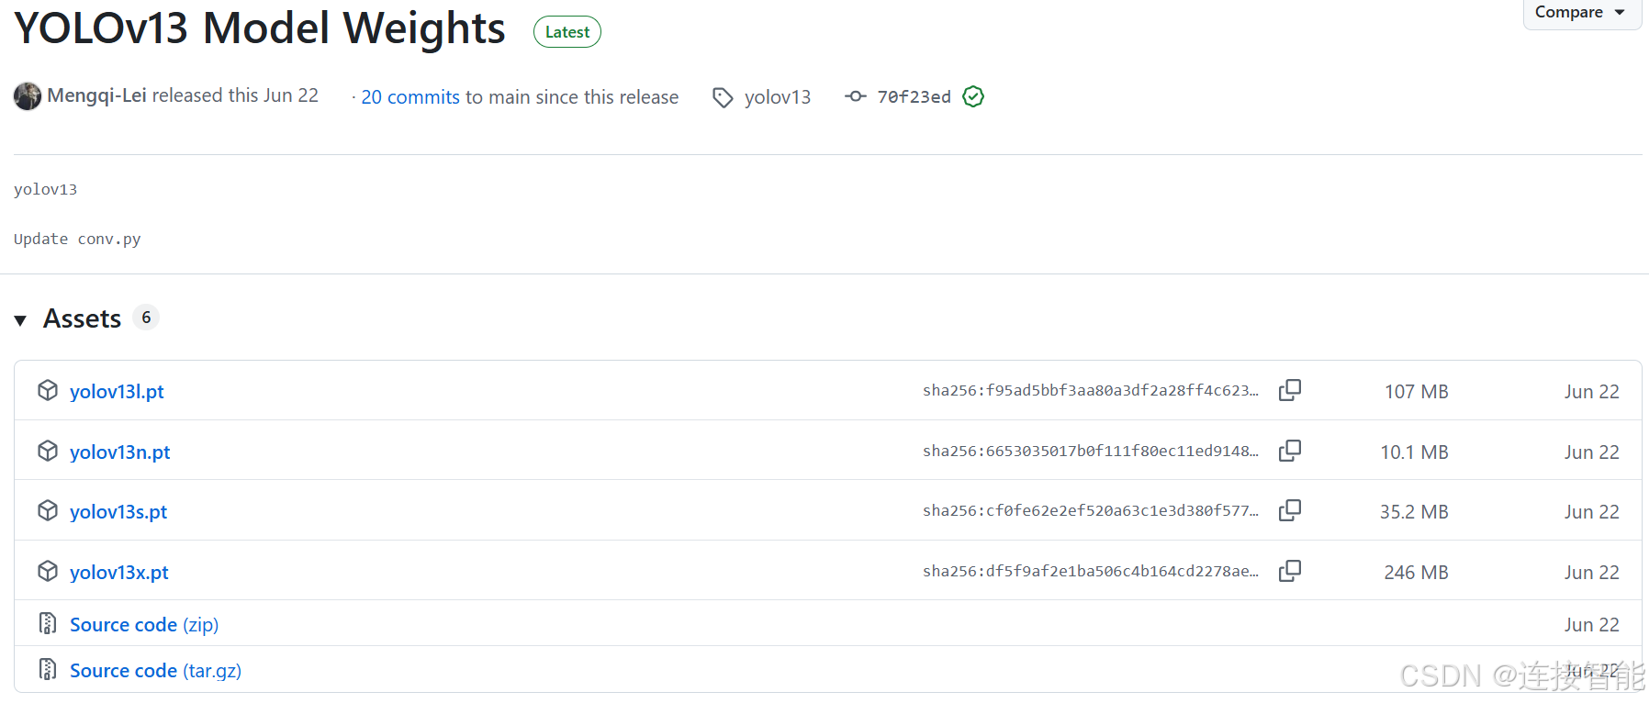Open Mengqi-Lei's avatar
The height and width of the screenshot is (703, 1649).
tap(28, 96)
